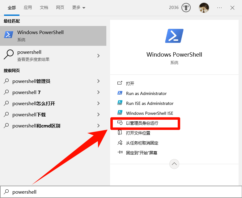Viewport: 242px width, 198px height.
Task: Click the powershell 查看更多搜索结果 entry
Action: click(x=53, y=56)
